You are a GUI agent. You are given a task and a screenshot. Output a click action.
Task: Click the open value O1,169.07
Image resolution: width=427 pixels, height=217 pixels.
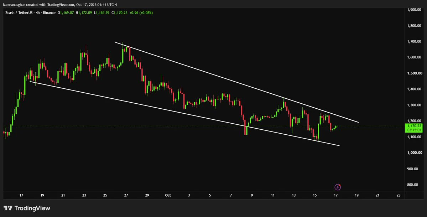[66, 12]
